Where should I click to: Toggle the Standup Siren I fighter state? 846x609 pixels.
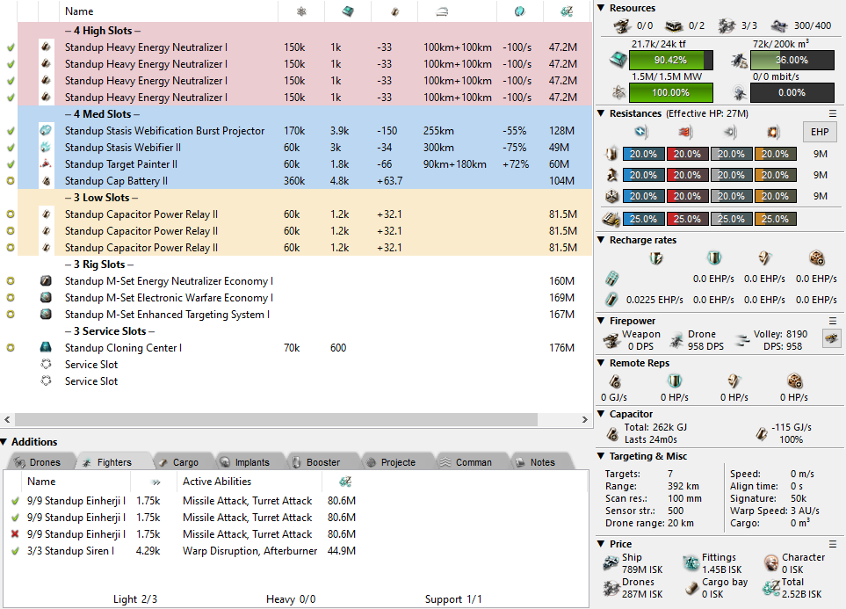14,551
